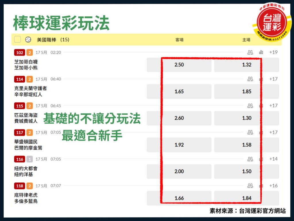Viewport: 294px width, 221px height.
Task: Tick the 美國職棒 league checkbox
Action: 18,39
